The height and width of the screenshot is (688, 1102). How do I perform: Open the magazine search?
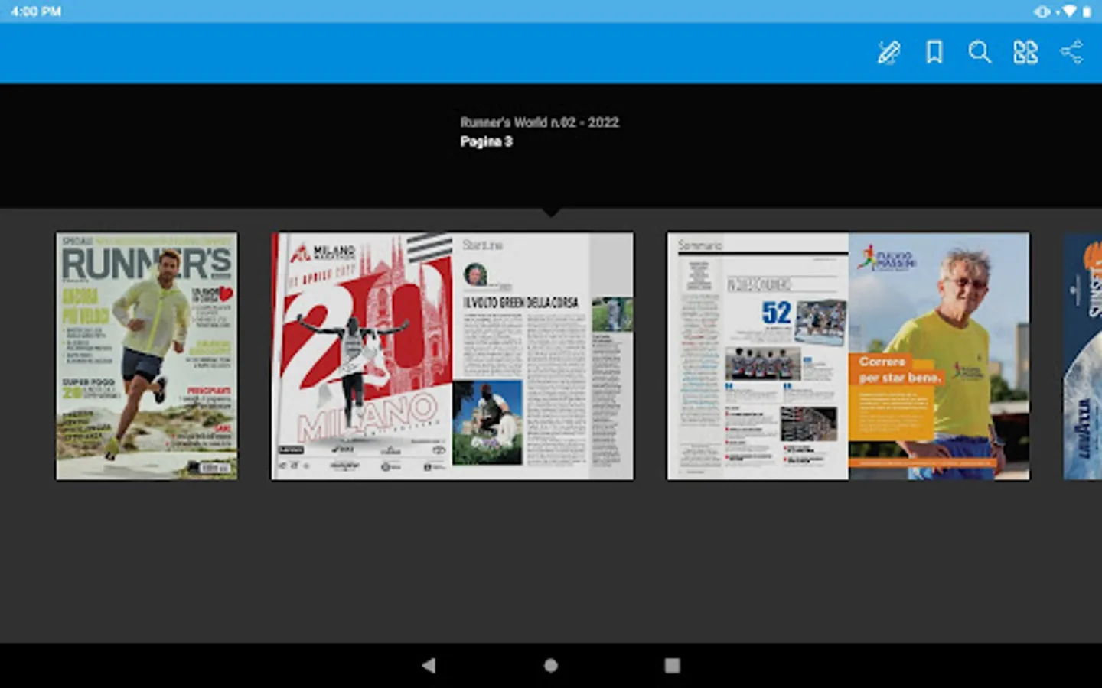click(x=980, y=52)
